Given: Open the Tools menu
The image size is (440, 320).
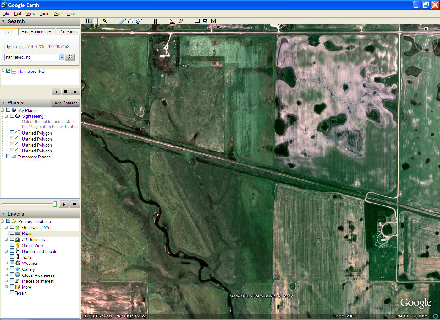Looking at the screenshot, I should (45, 13).
